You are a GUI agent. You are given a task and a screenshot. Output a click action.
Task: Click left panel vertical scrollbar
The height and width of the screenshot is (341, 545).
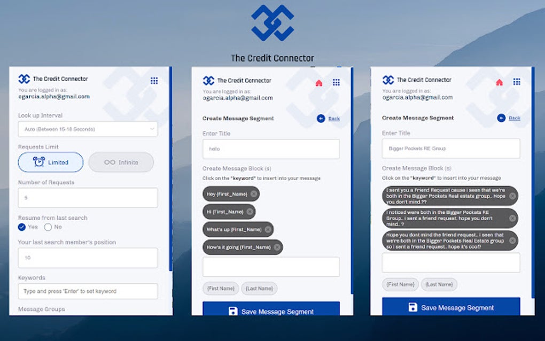pos(170,168)
